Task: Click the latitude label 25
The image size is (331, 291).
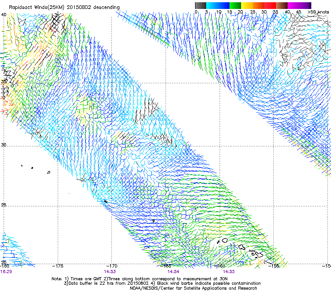Action: [4, 205]
